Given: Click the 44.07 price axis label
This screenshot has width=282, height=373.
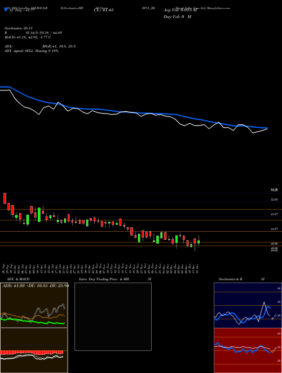Looking at the screenshot, I should coord(274,229).
